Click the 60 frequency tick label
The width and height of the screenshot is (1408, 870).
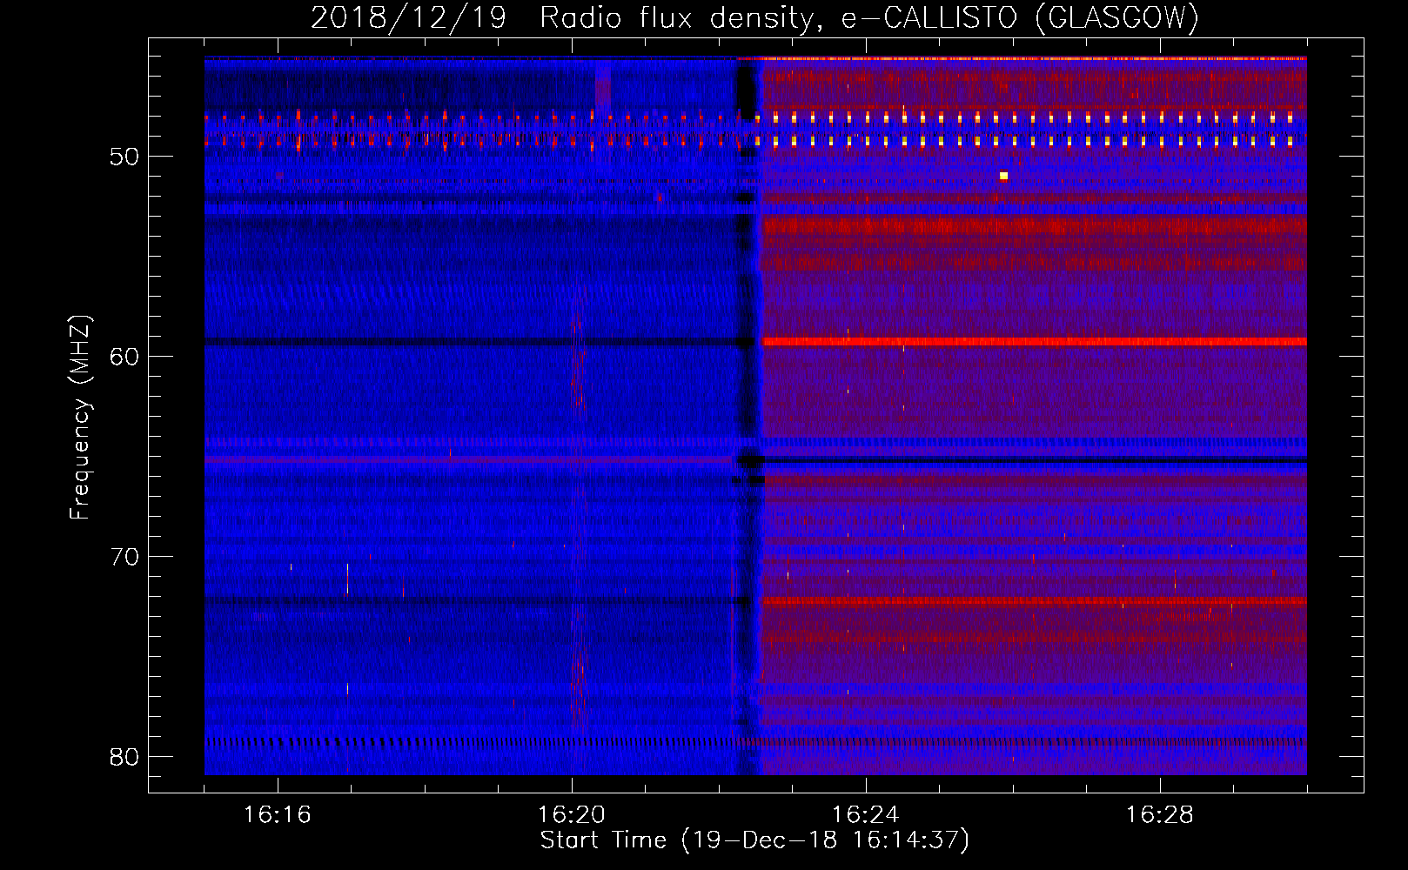point(125,357)
